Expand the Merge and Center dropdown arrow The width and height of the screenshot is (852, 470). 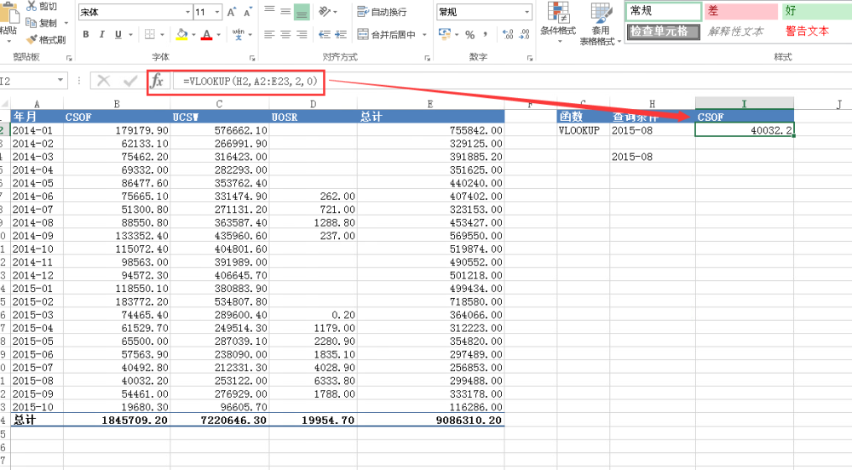424,35
